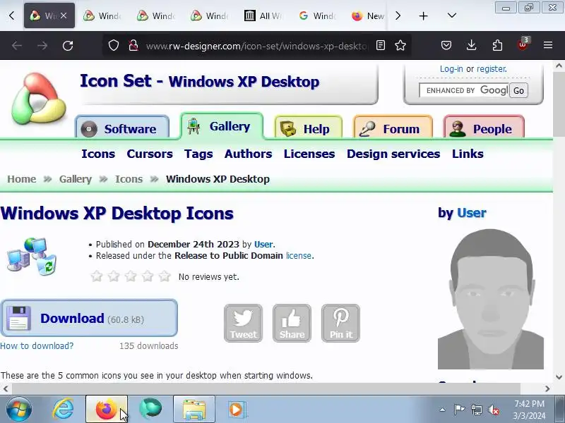Reload the page with the refresh icon
This screenshot has width=565, height=423.
[68, 46]
